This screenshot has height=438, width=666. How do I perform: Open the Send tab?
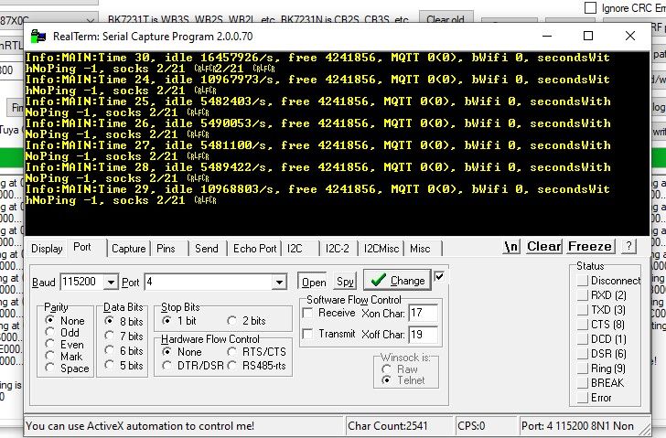(207, 249)
